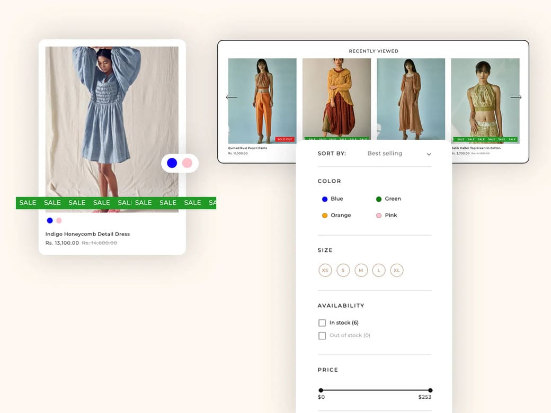Select small blue swatch under dress image

tap(50, 221)
